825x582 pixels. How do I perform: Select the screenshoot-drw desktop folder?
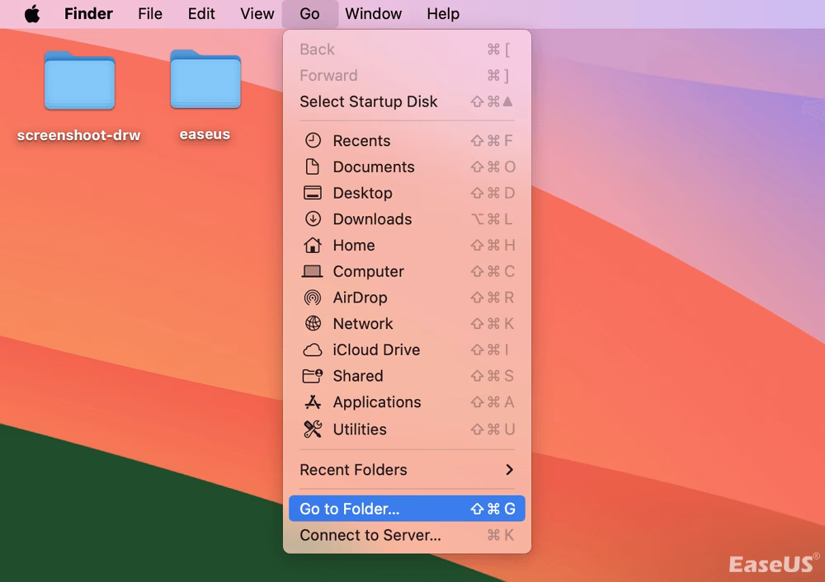click(x=79, y=82)
